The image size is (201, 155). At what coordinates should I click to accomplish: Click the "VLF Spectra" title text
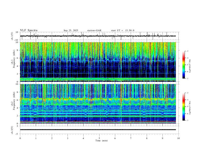29,30
